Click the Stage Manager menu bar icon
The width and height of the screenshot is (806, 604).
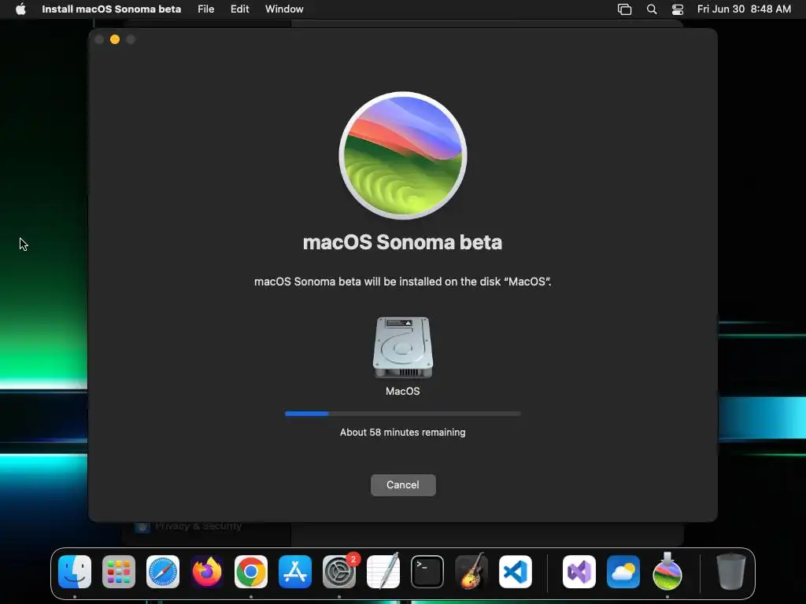point(624,9)
